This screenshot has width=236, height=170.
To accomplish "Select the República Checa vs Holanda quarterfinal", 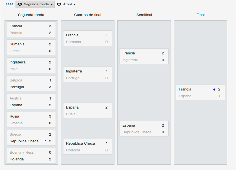I will tap(88, 147).
